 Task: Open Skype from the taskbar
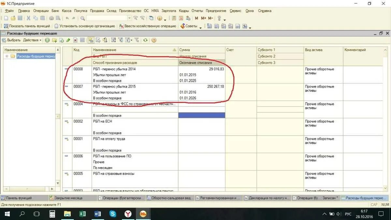(113, 214)
